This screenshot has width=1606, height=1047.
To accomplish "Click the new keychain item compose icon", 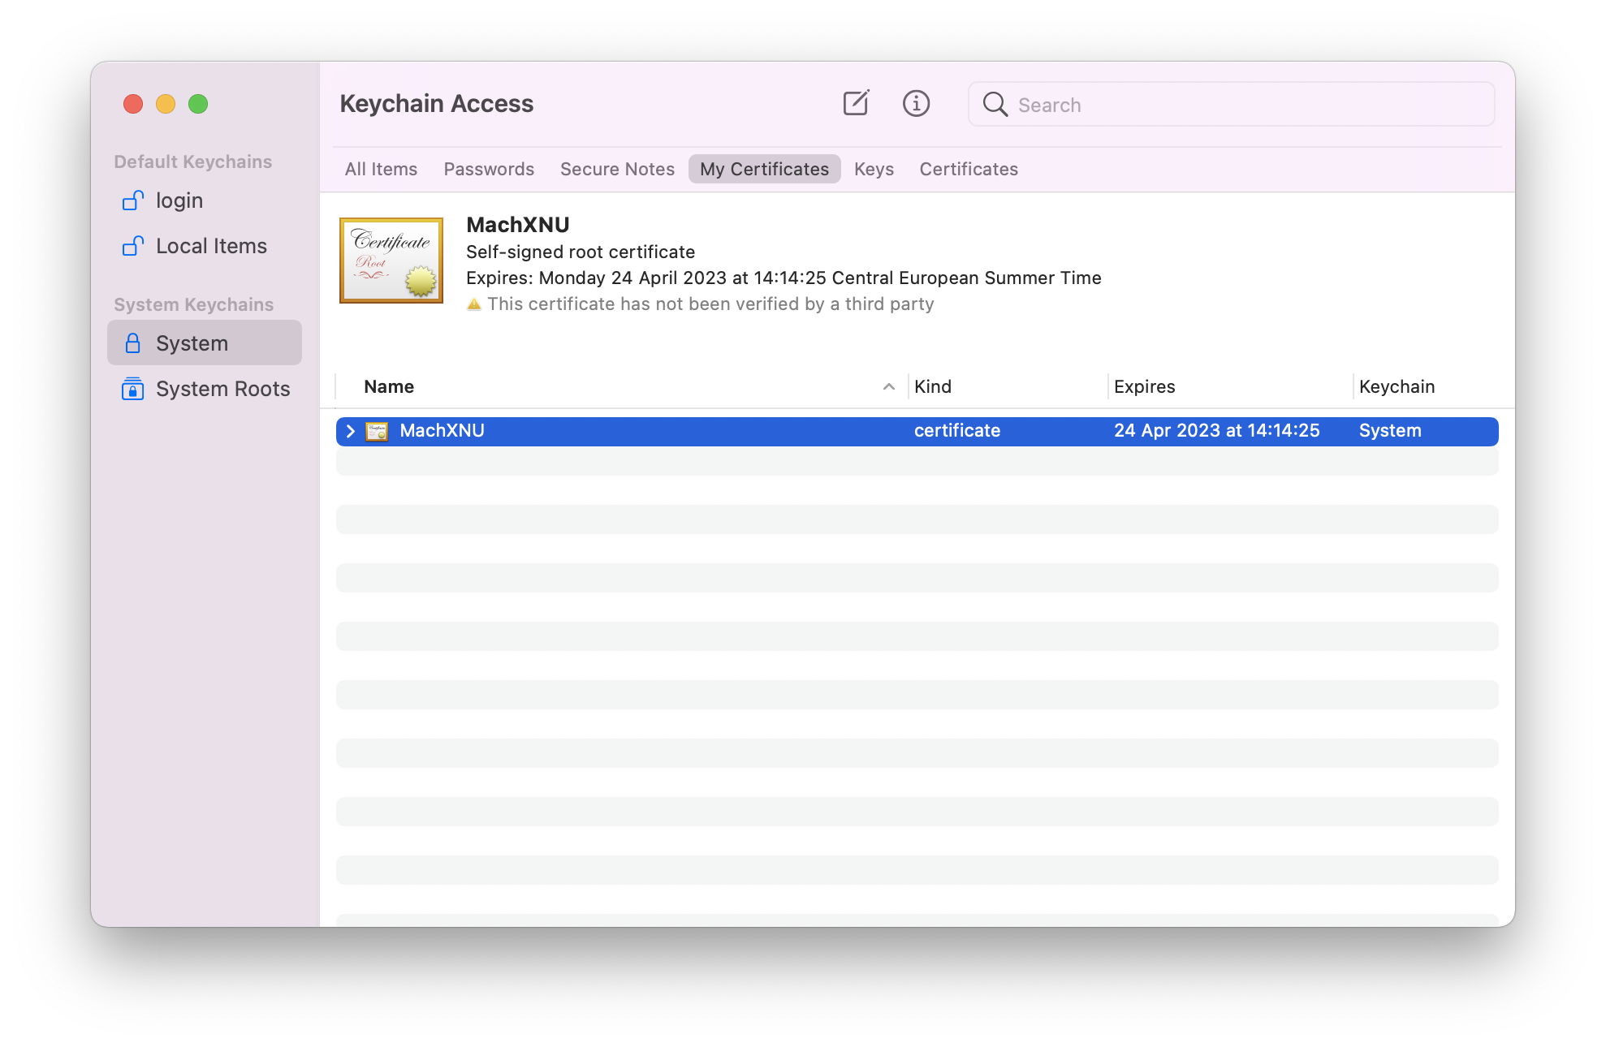I will point(856,103).
